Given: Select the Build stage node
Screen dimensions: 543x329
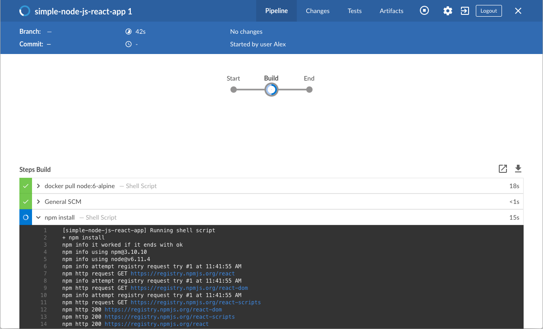Looking at the screenshot, I should [271, 90].
